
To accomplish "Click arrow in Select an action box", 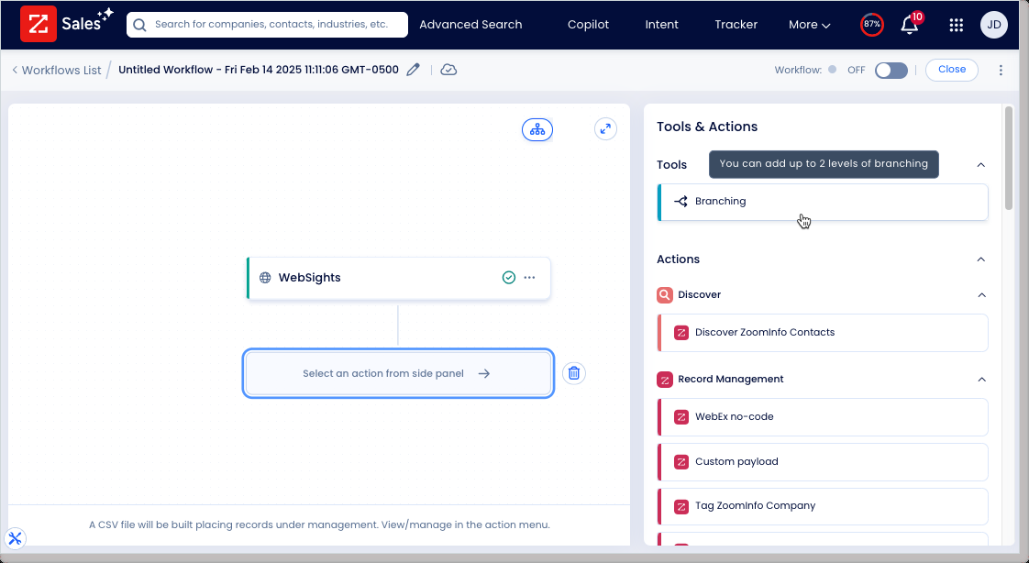I will [483, 373].
